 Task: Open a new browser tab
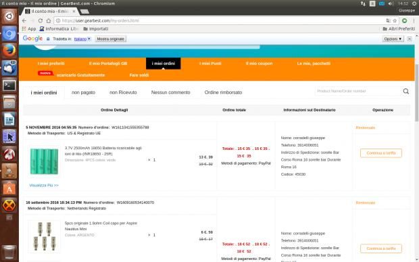84,11
